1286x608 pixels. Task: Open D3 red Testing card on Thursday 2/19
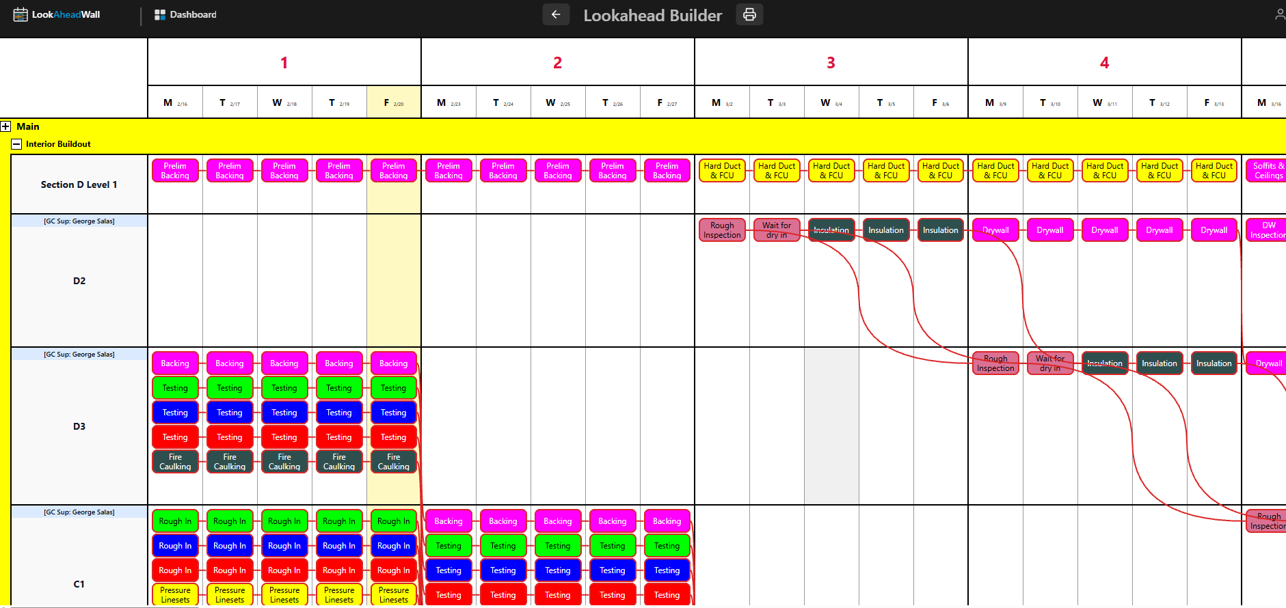(x=339, y=437)
